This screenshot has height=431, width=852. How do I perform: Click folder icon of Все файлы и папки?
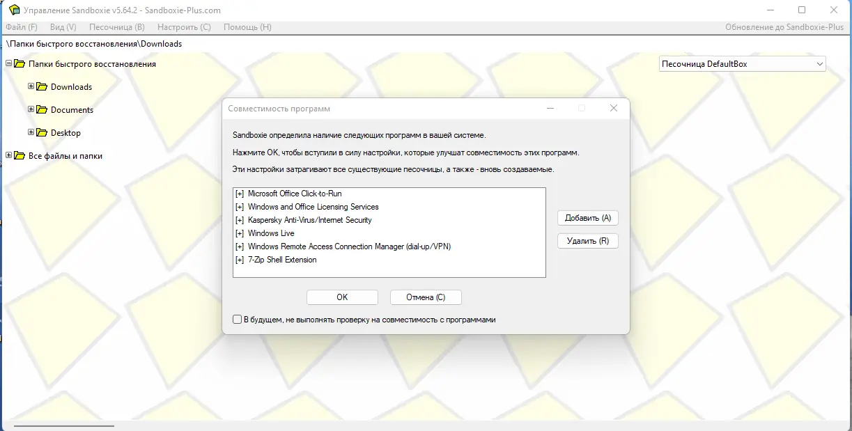pos(20,156)
